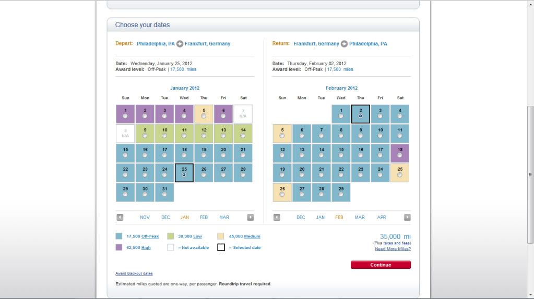Go to previous month on departure calendar
The width and height of the screenshot is (534, 299).
(120, 217)
